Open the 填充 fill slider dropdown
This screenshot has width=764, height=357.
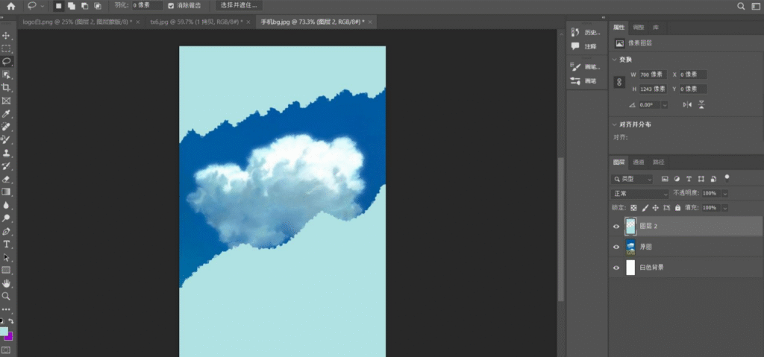(725, 208)
